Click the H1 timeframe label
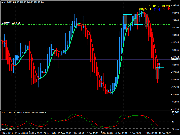 click(150, 6)
